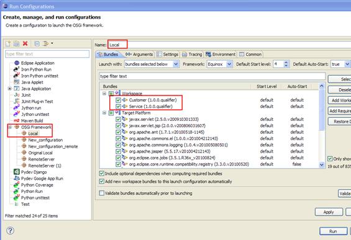Switch to the Arguments tab
This screenshot has height=240, width=351.
139,55
